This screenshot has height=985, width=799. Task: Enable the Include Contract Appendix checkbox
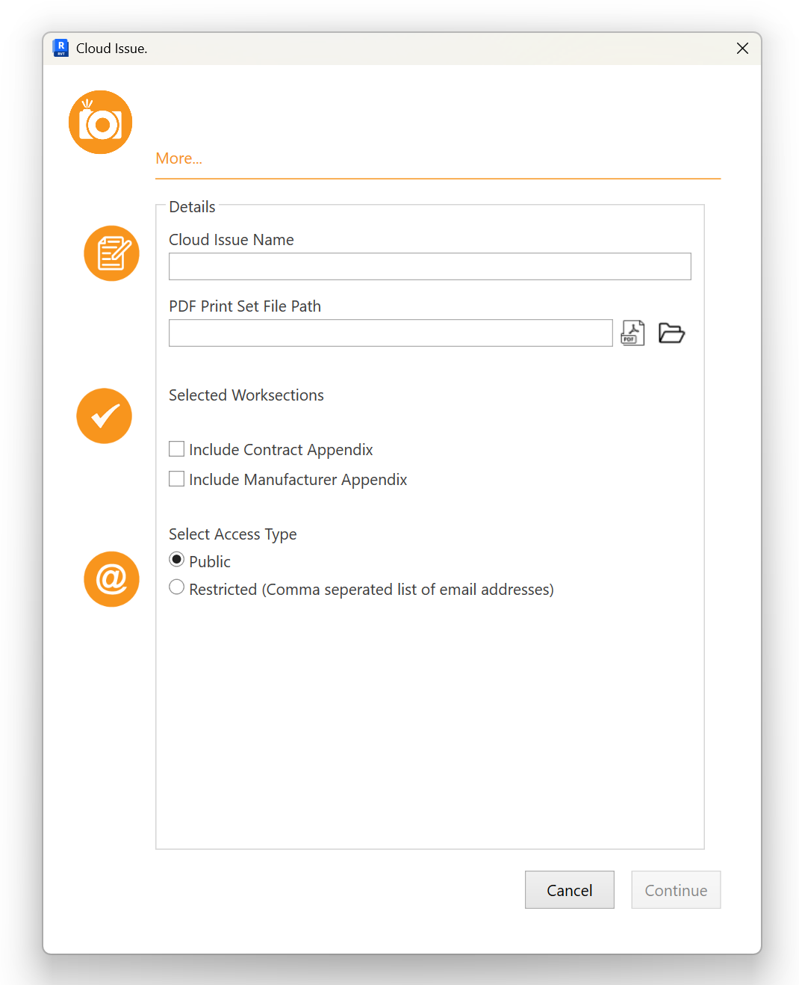point(176,448)
